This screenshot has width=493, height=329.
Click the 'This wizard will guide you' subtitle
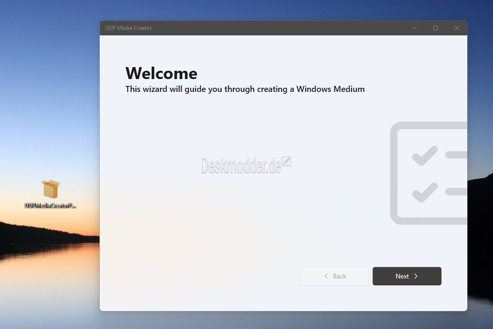pyautogui.click(x=245, y=89)
